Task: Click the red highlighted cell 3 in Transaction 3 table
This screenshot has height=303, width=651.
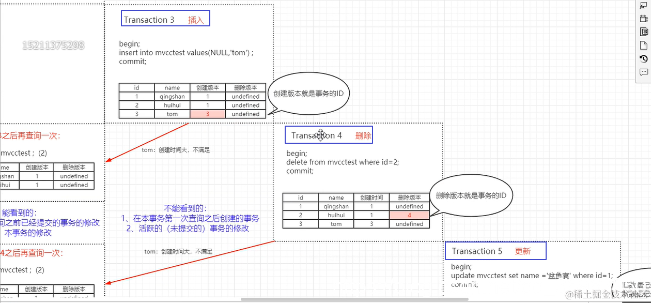Action: (207, 114)
